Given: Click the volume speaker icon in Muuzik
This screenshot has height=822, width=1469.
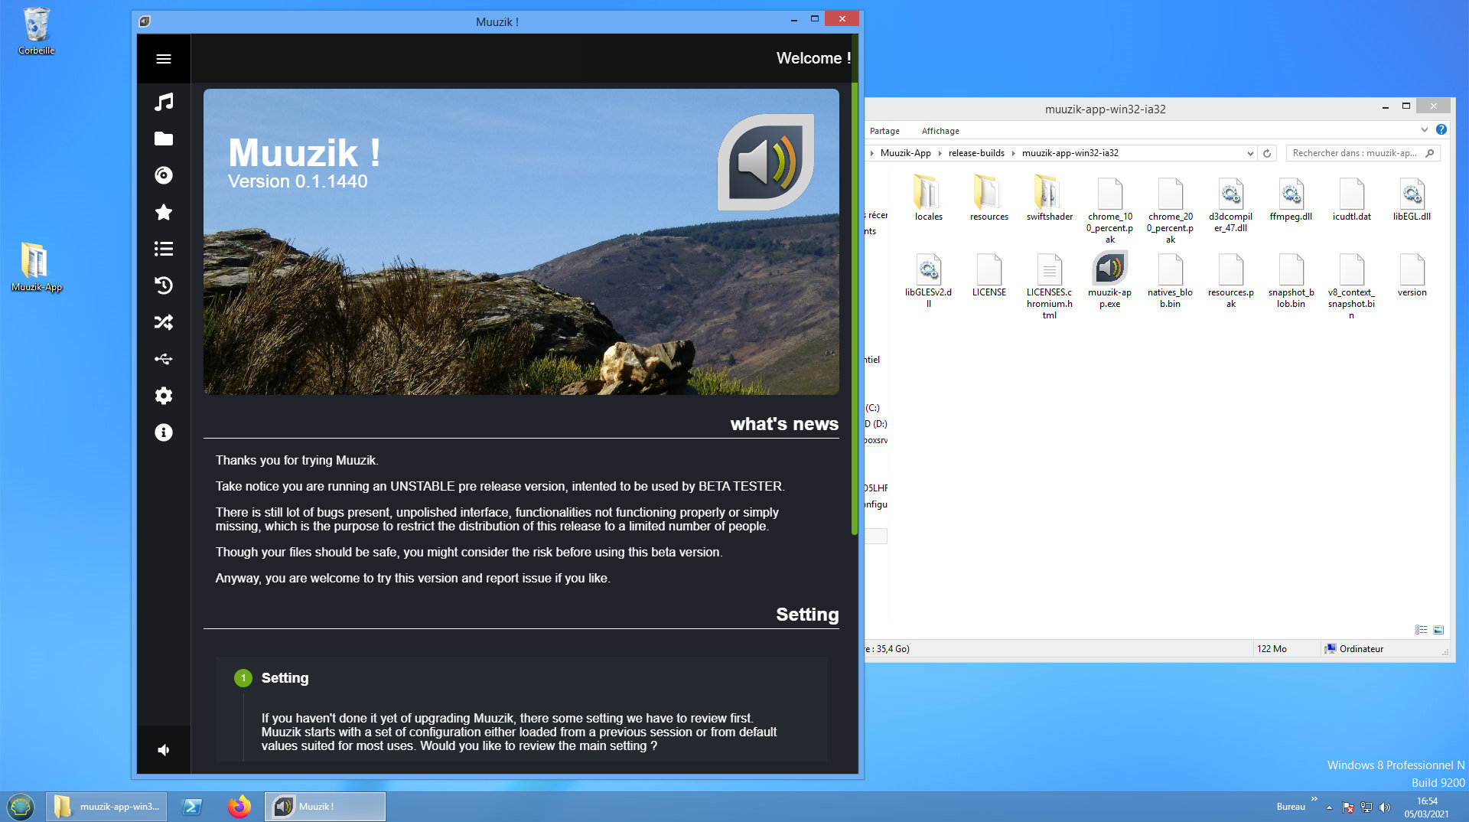Looking at the screenshot, I should (x=163, y=750).
